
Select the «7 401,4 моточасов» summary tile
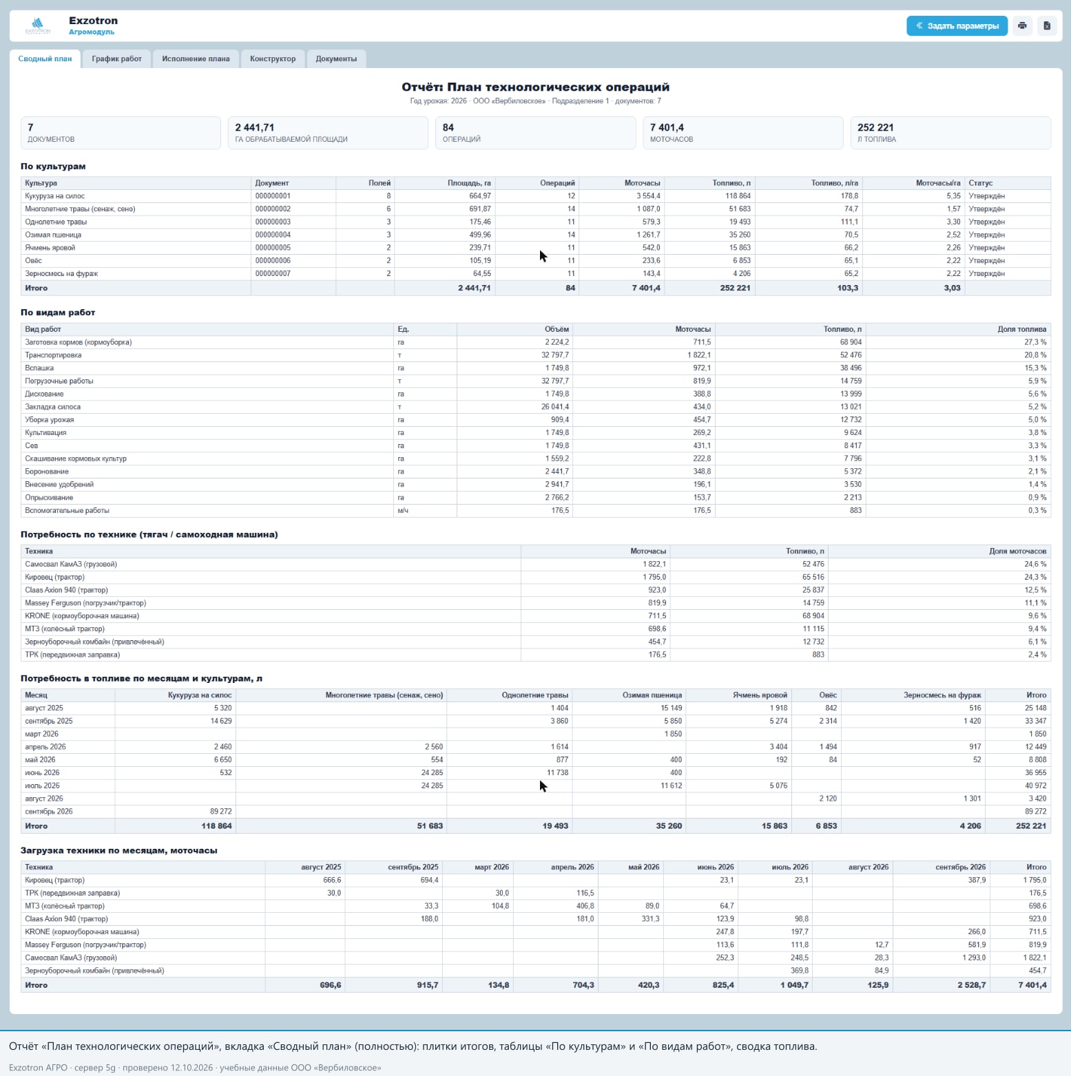click(x=742, y=133)
